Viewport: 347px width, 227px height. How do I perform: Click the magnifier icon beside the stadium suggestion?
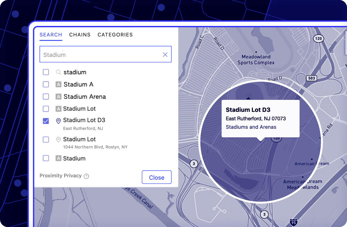coord(58,72)
